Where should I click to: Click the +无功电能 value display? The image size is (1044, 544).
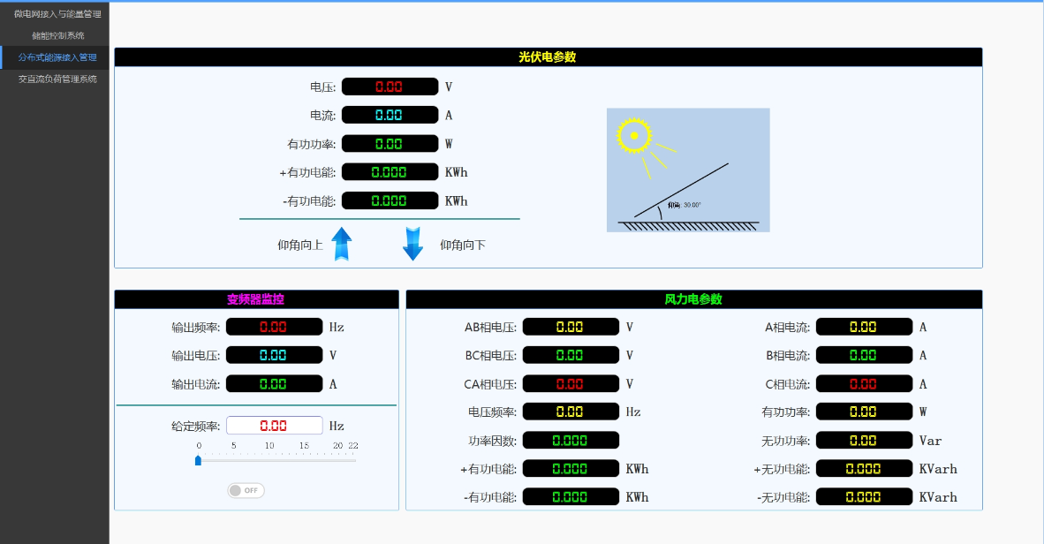point(863,469)
